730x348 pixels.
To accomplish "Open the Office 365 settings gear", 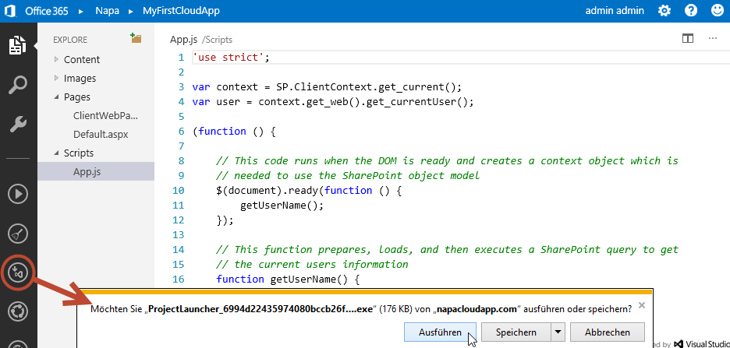I will (x=664, y=11).
